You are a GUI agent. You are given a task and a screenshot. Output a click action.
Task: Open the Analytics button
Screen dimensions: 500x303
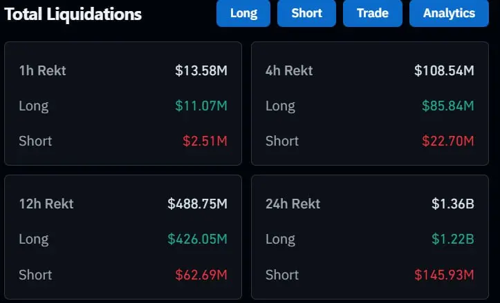pyautogui.click(x=449, y=13)
